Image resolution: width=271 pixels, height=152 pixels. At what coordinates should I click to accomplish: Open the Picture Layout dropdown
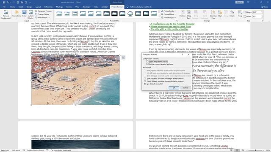[x=169, y=18]
